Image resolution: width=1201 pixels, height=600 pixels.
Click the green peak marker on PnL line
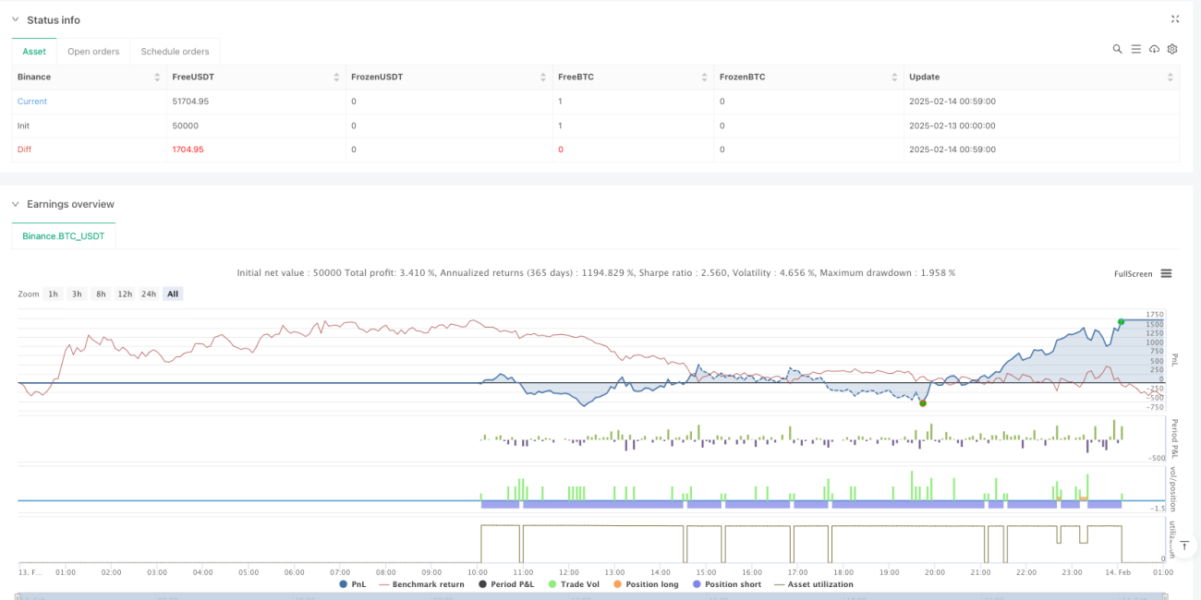click(x=1121, y=321)
